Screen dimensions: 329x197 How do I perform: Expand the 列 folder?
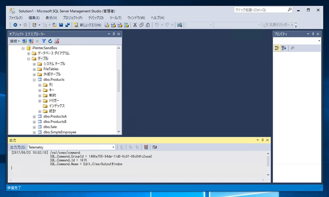click(x=39, y=85)
